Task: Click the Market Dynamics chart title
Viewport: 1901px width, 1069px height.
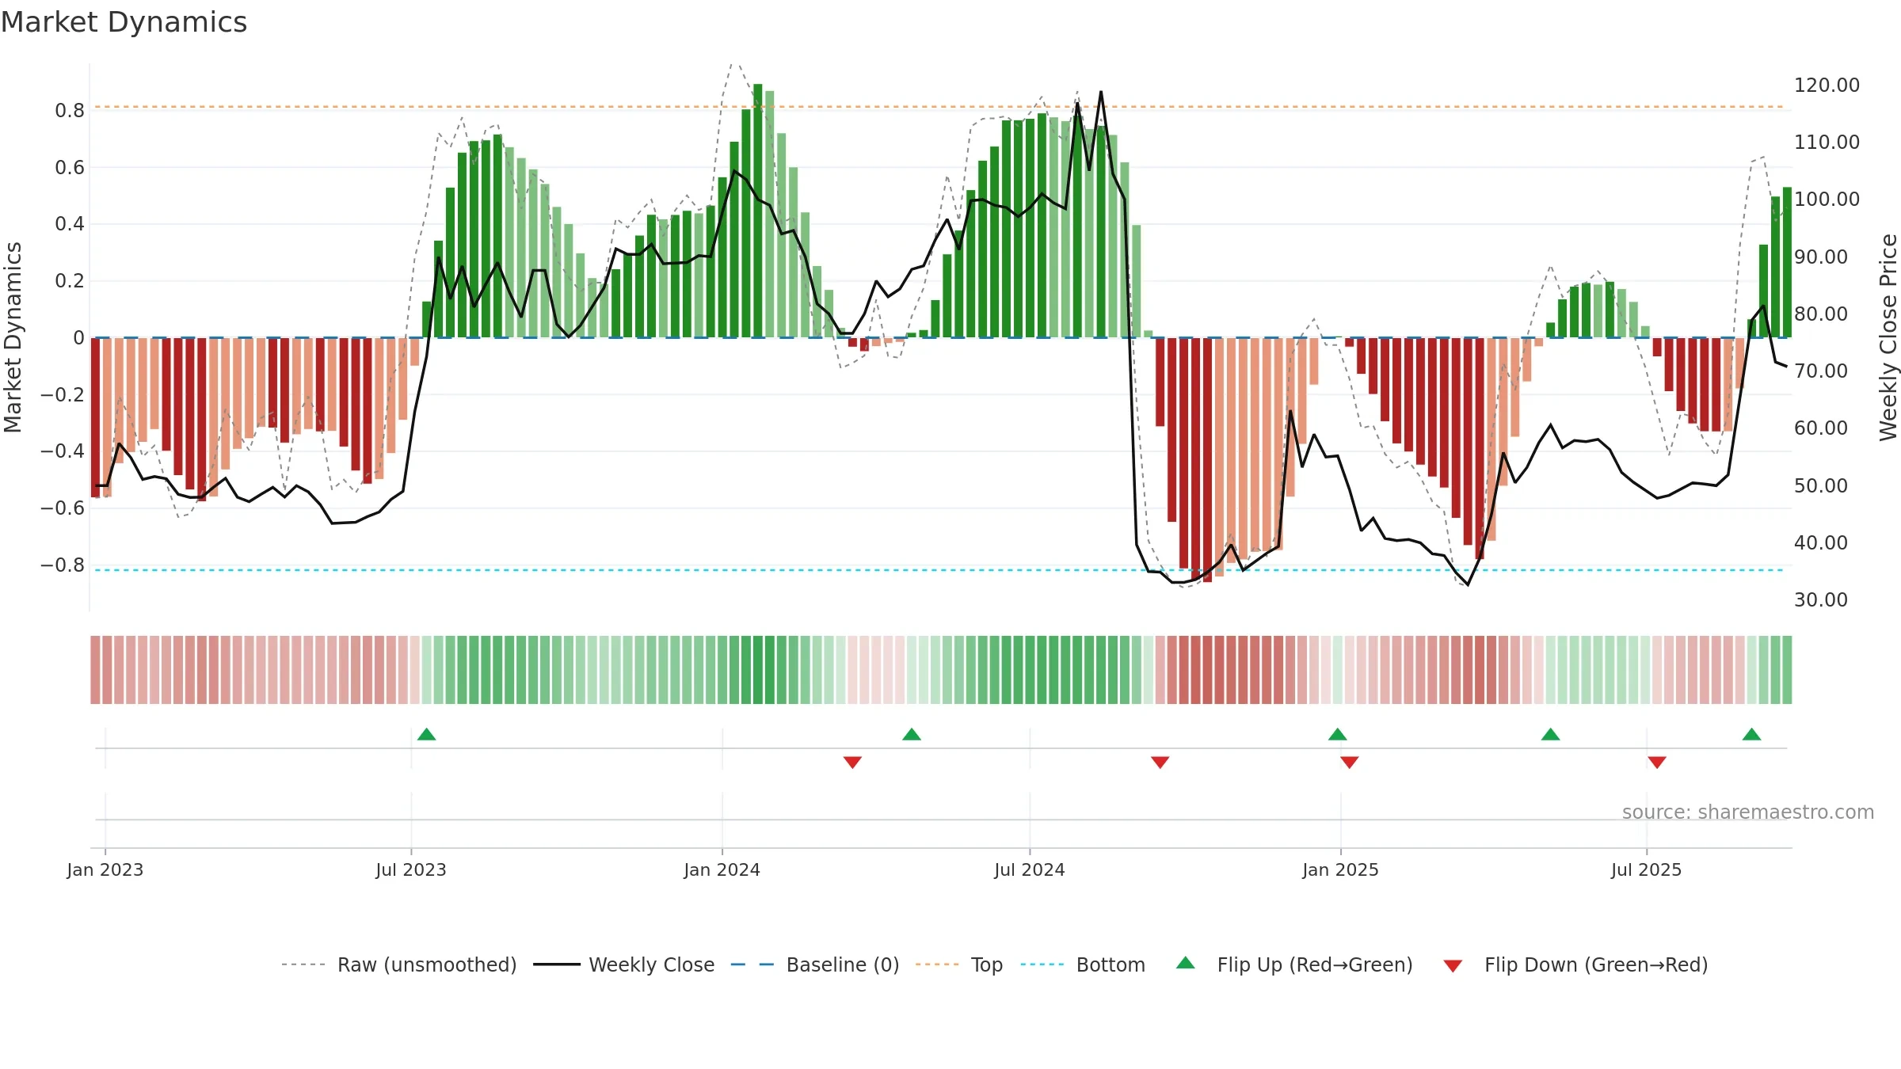Action: (124, 22)
